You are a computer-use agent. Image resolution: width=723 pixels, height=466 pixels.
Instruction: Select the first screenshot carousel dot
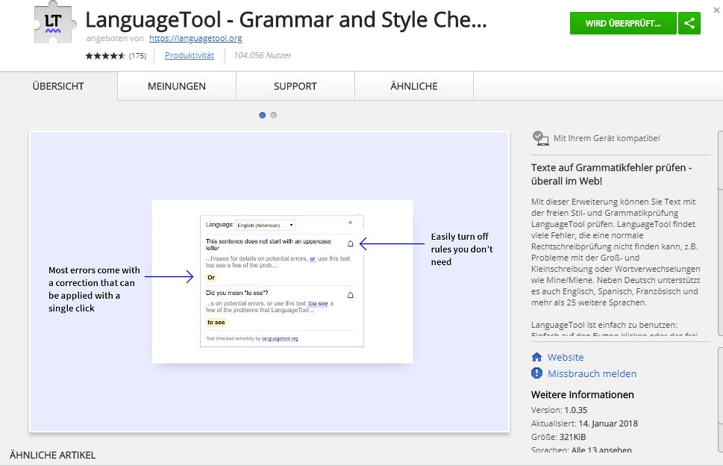coord(263,115)
